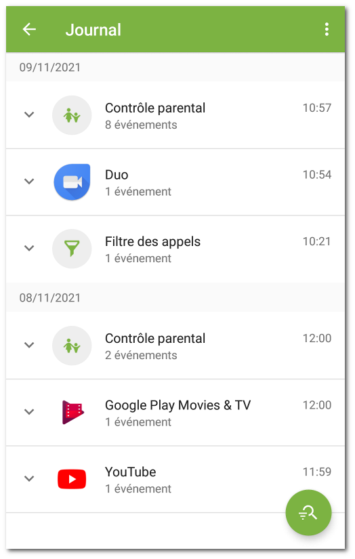Tap the green search filter floating button
The width and height of the screenshot is (355, 559).
pyautogui.click(x=308, y=513)
